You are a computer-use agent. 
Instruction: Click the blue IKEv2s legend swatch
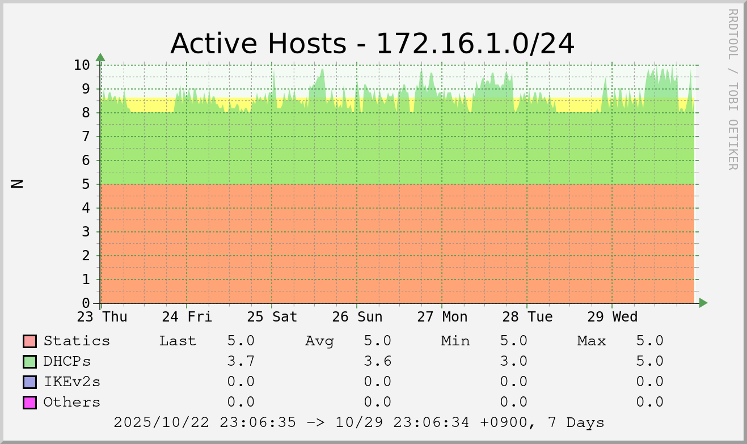(29, 382)
